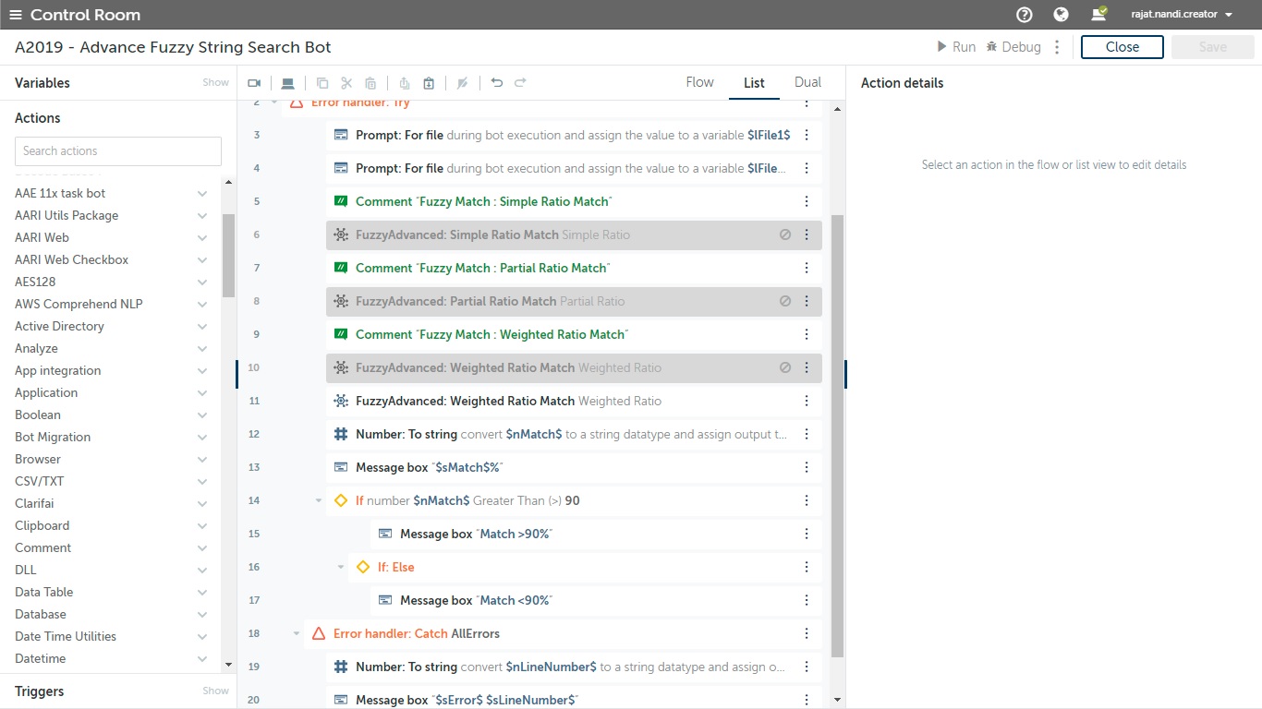Toggle disabled icon on Simple Ratio Match row

(x=785, y=234)
